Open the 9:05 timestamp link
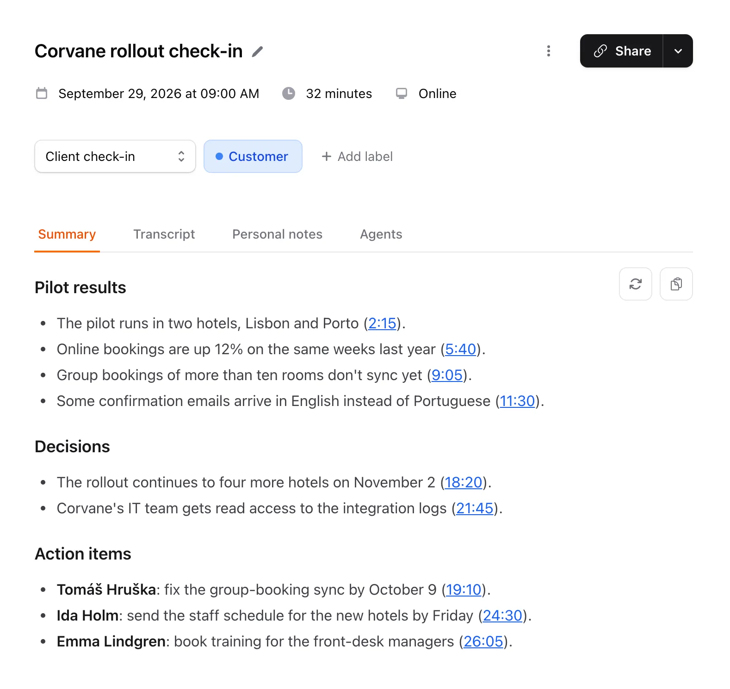This screenshot has width=730, height=689. (x=447, y=375)
